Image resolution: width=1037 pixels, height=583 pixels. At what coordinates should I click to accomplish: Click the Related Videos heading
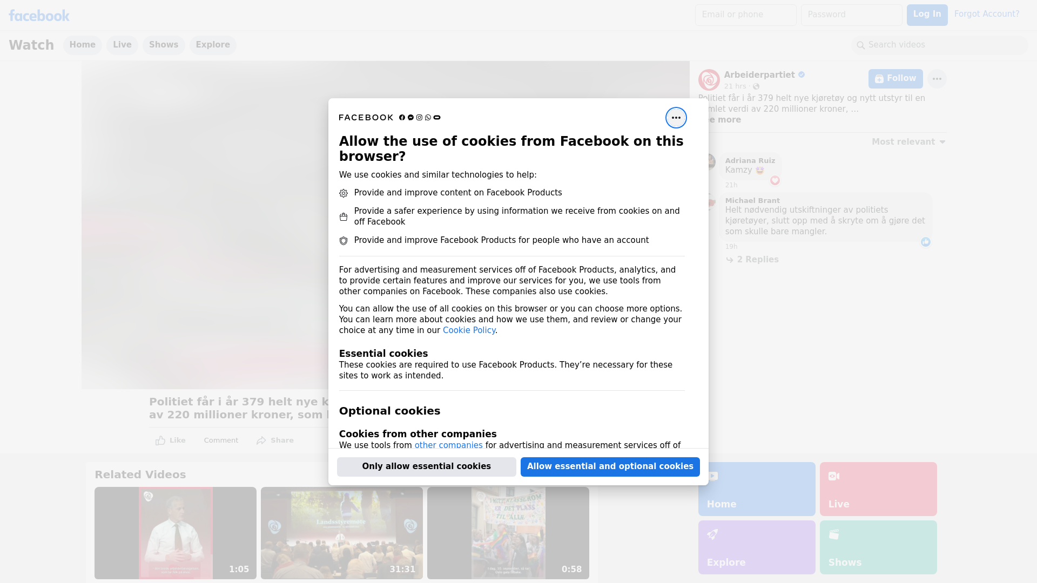[x=140, y=474]
